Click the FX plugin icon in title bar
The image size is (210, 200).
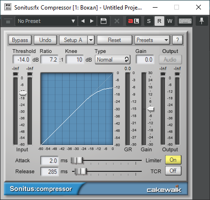tap(8, 7)
